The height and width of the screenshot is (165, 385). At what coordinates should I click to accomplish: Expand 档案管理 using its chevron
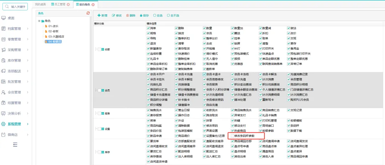tap(28, 29)
